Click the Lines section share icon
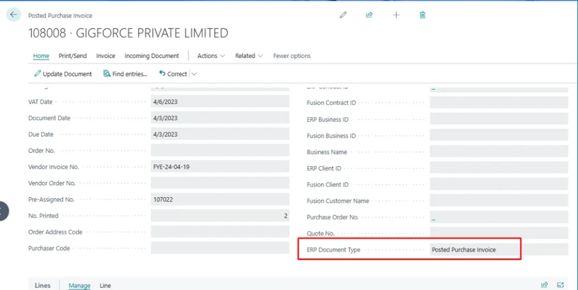This screenshot has height=290, width=578. click(544, 285)
